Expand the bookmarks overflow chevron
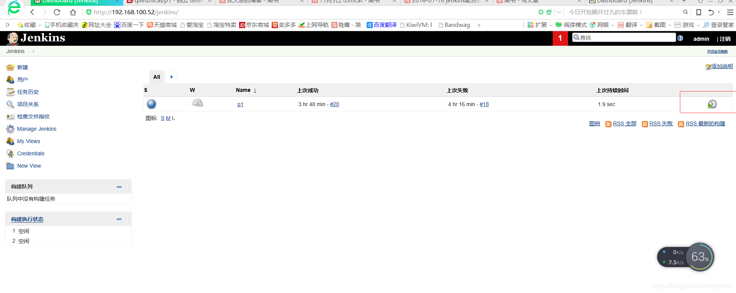Image resolution: width=736 pixels, height=293 pixels. pyautogui.click(x=479, y=25)
